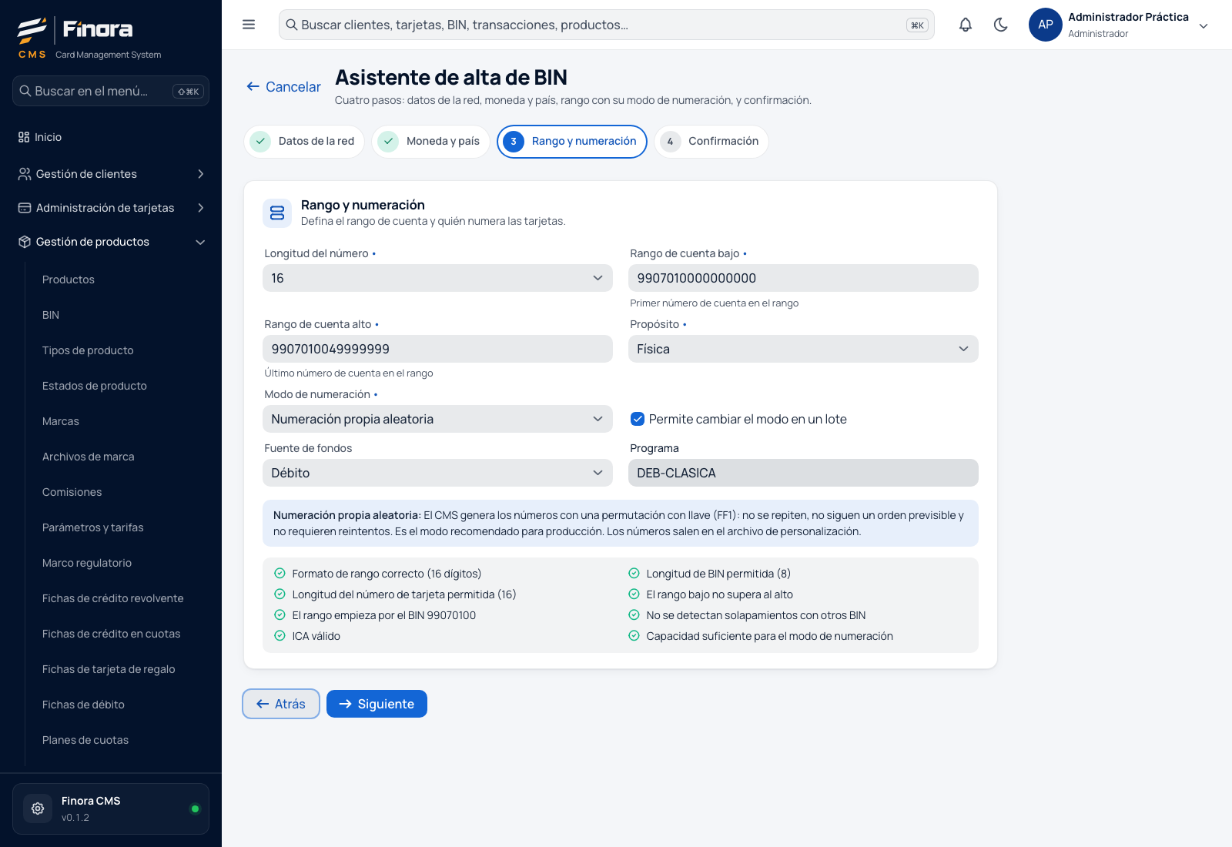
Task: Focus the Rango de cuenta bajo field
Action: (x=803, y=278)
